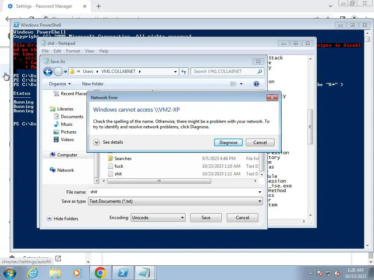The height and width of the screenshot is (280, 374).
Task: Click the File name input field
Action: (173, 192)
